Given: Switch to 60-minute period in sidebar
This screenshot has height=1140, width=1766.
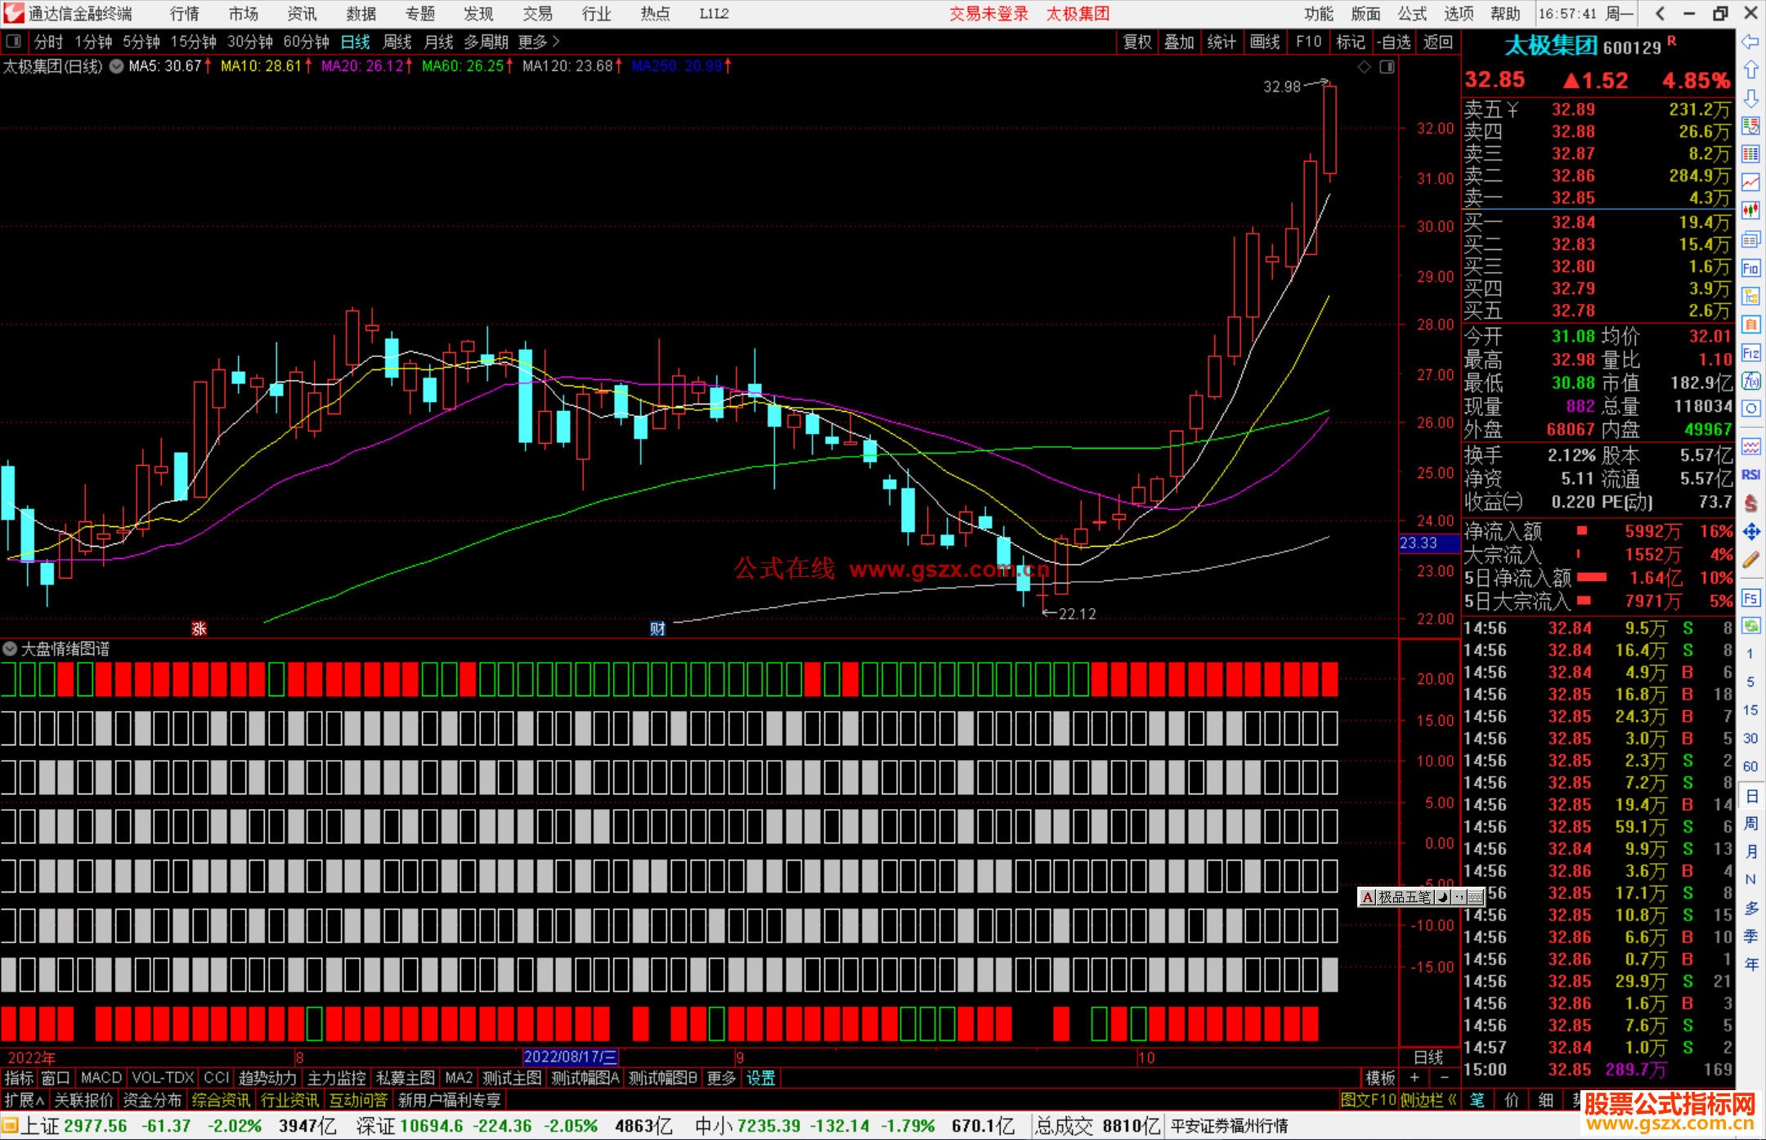Looking at the screenshot, I should (1750, 767).
